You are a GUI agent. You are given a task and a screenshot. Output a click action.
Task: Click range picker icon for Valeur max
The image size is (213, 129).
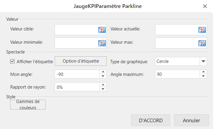coord(202,43)
